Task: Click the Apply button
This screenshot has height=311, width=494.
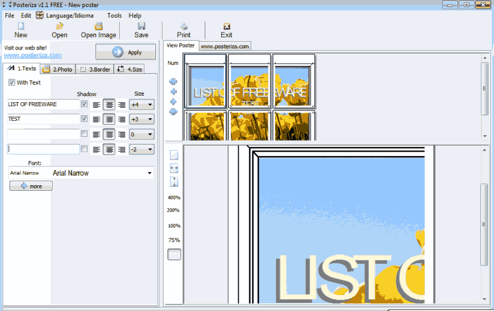Action: (x=126, y=52)
